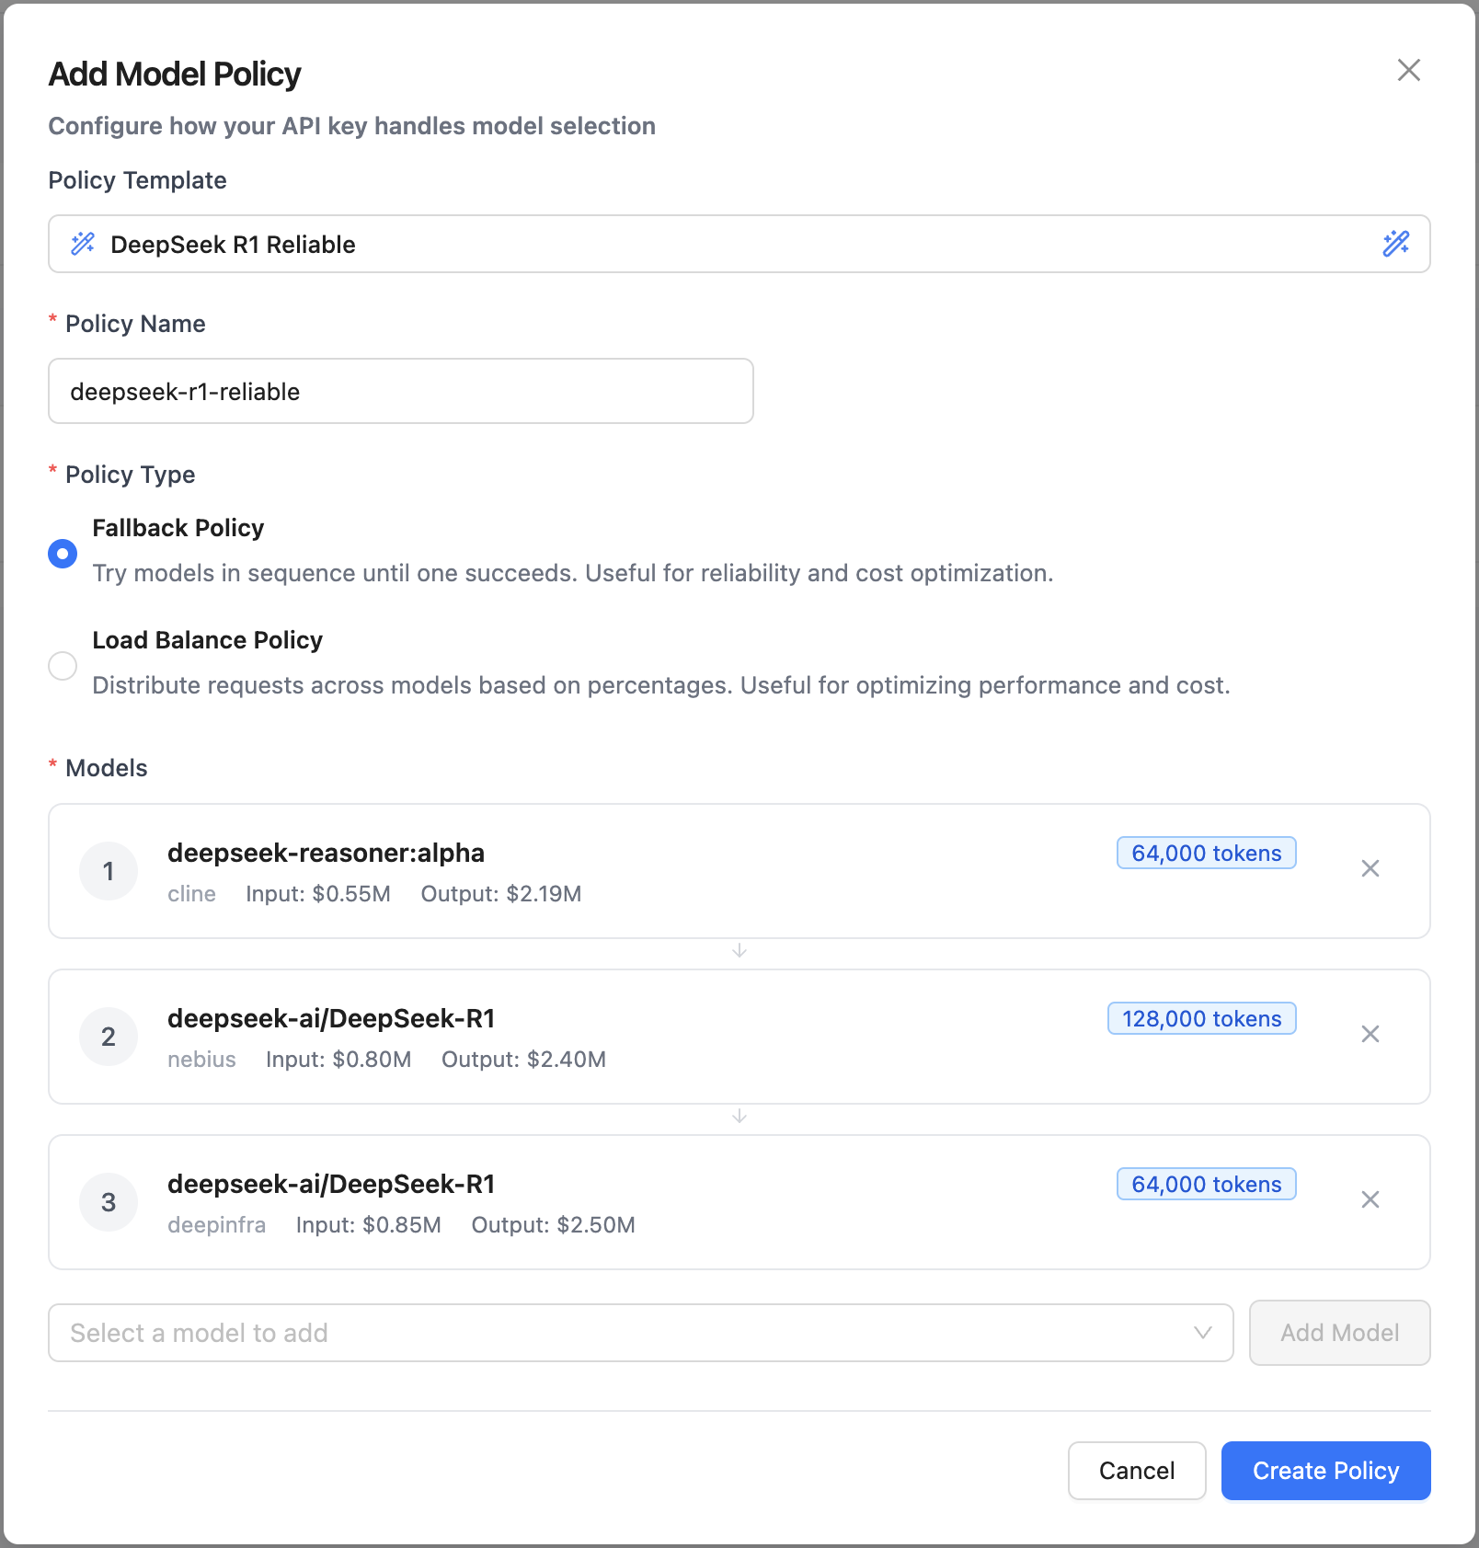Click the deepinfra provider label
The width and height of the screenshot is (1479, 1548).
[216, 1225]
